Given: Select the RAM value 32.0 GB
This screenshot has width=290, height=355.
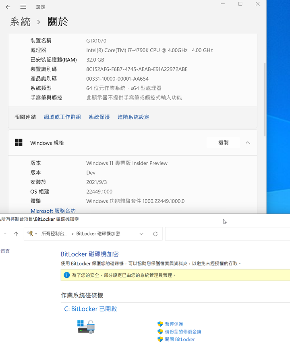Looking at the screenshot, I should click(95, 60).
